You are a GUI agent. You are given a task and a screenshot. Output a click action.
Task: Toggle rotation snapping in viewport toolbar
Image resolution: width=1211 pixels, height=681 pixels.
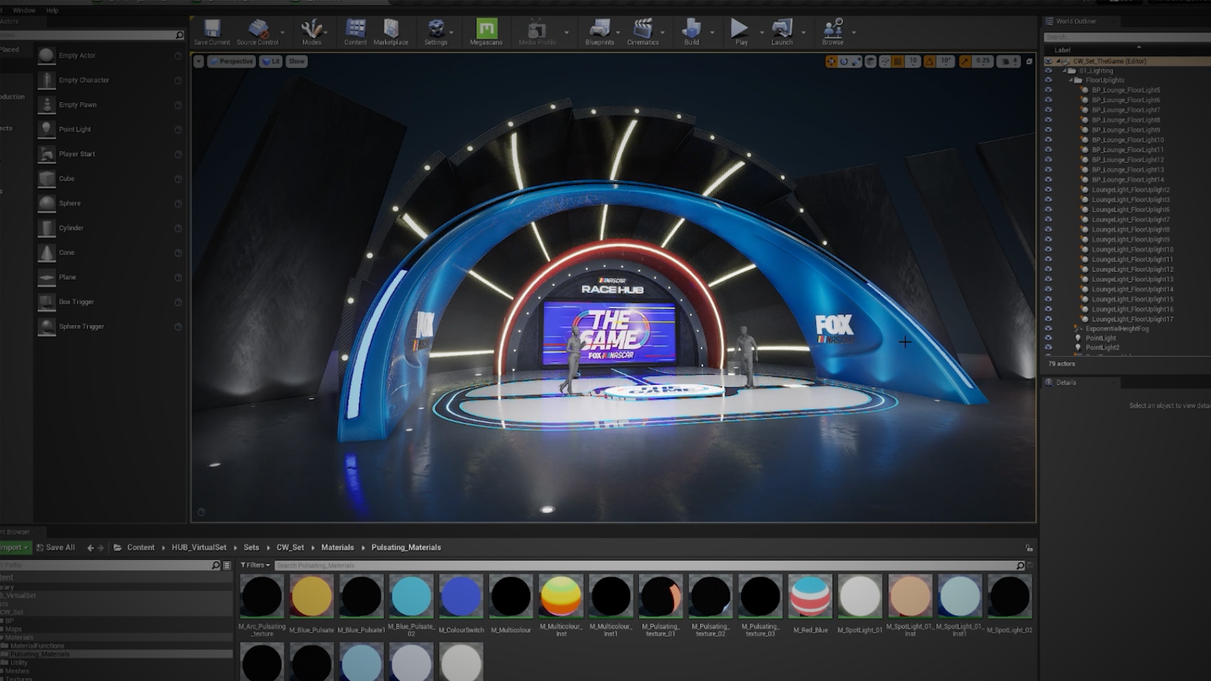tap(929, 61)
